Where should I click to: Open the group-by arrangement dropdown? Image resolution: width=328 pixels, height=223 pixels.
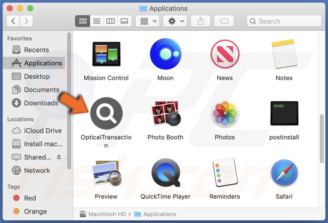pos(147,21)
